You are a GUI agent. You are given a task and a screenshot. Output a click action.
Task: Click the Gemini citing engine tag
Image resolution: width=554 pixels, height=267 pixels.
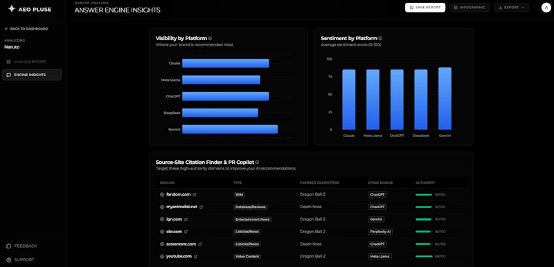coord(376,219)
